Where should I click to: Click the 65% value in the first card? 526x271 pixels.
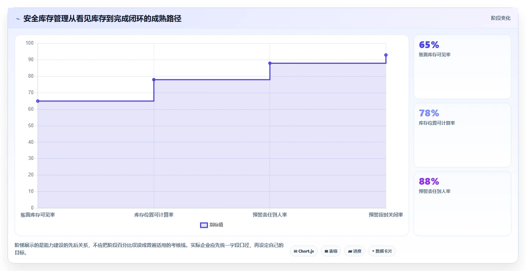coord(429,45)
